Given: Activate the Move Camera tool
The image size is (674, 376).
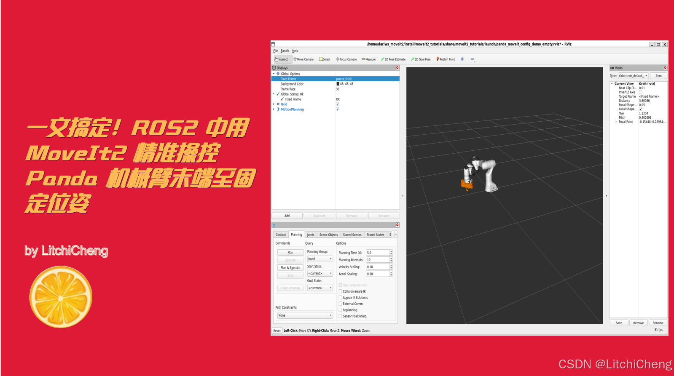Looking at the screenshot, I should (x=303, y=59).
